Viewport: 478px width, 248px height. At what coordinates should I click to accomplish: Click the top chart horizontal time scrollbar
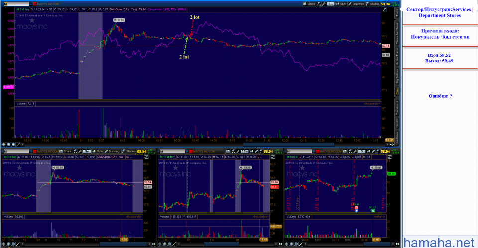[x=289, y=144]
